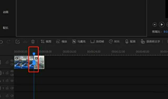The height and width of the screenshot is (99, 168).
Task: Select the 裁剪 crop tool
Action: pos(46,41)
